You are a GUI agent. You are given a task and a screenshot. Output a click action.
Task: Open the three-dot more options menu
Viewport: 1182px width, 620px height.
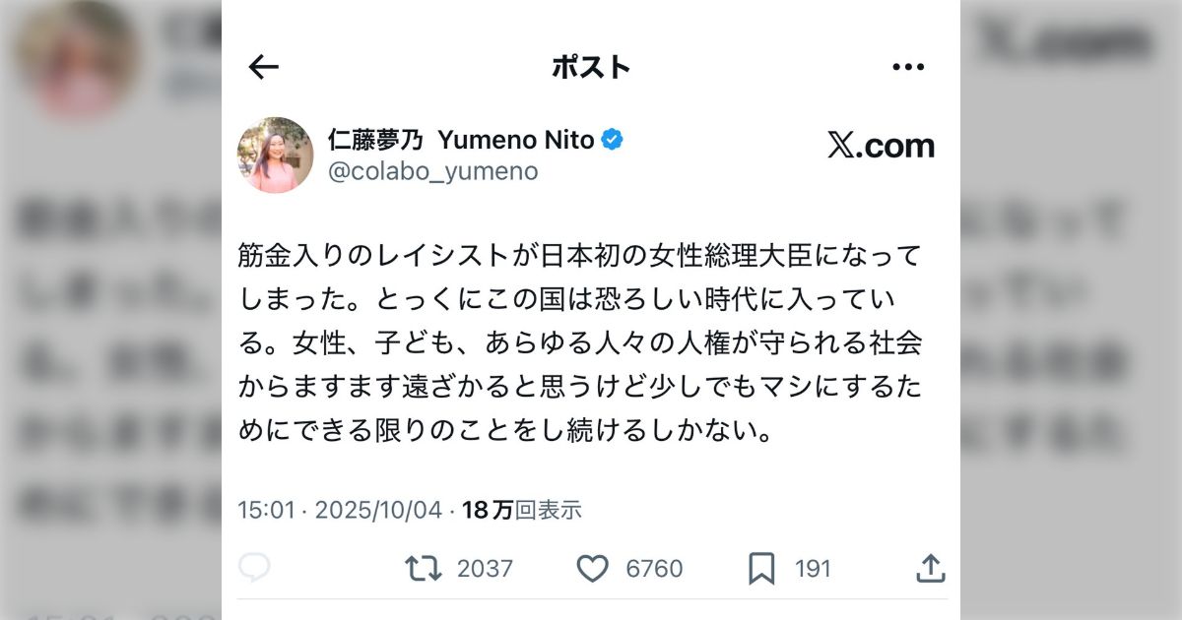[x=907, y=67]
